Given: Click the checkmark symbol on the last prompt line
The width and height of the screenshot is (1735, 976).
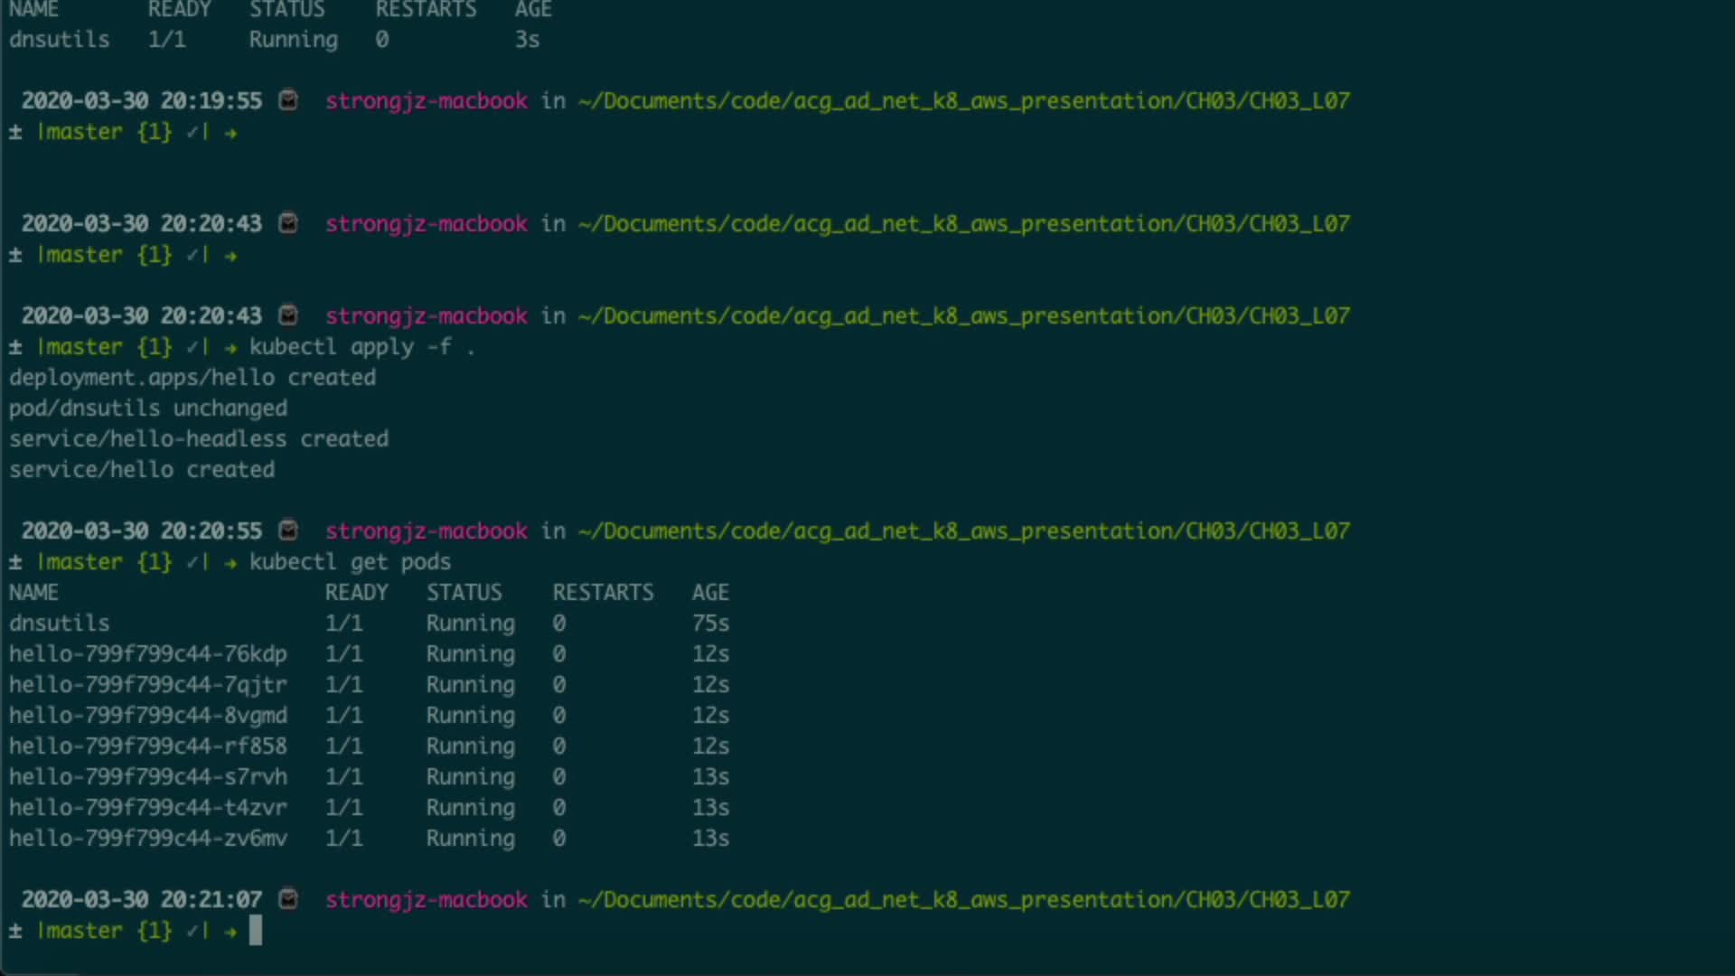Looking at the screenshot, I should coord(192,931).
